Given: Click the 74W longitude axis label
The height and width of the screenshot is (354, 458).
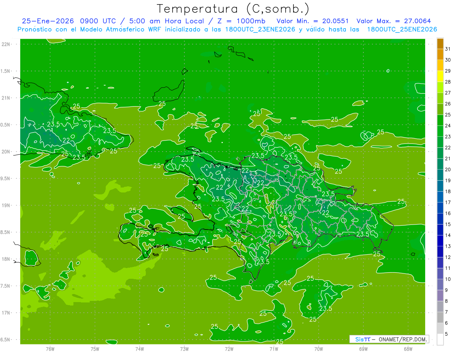Looking at the screenshot, I should tap(140, 349).
